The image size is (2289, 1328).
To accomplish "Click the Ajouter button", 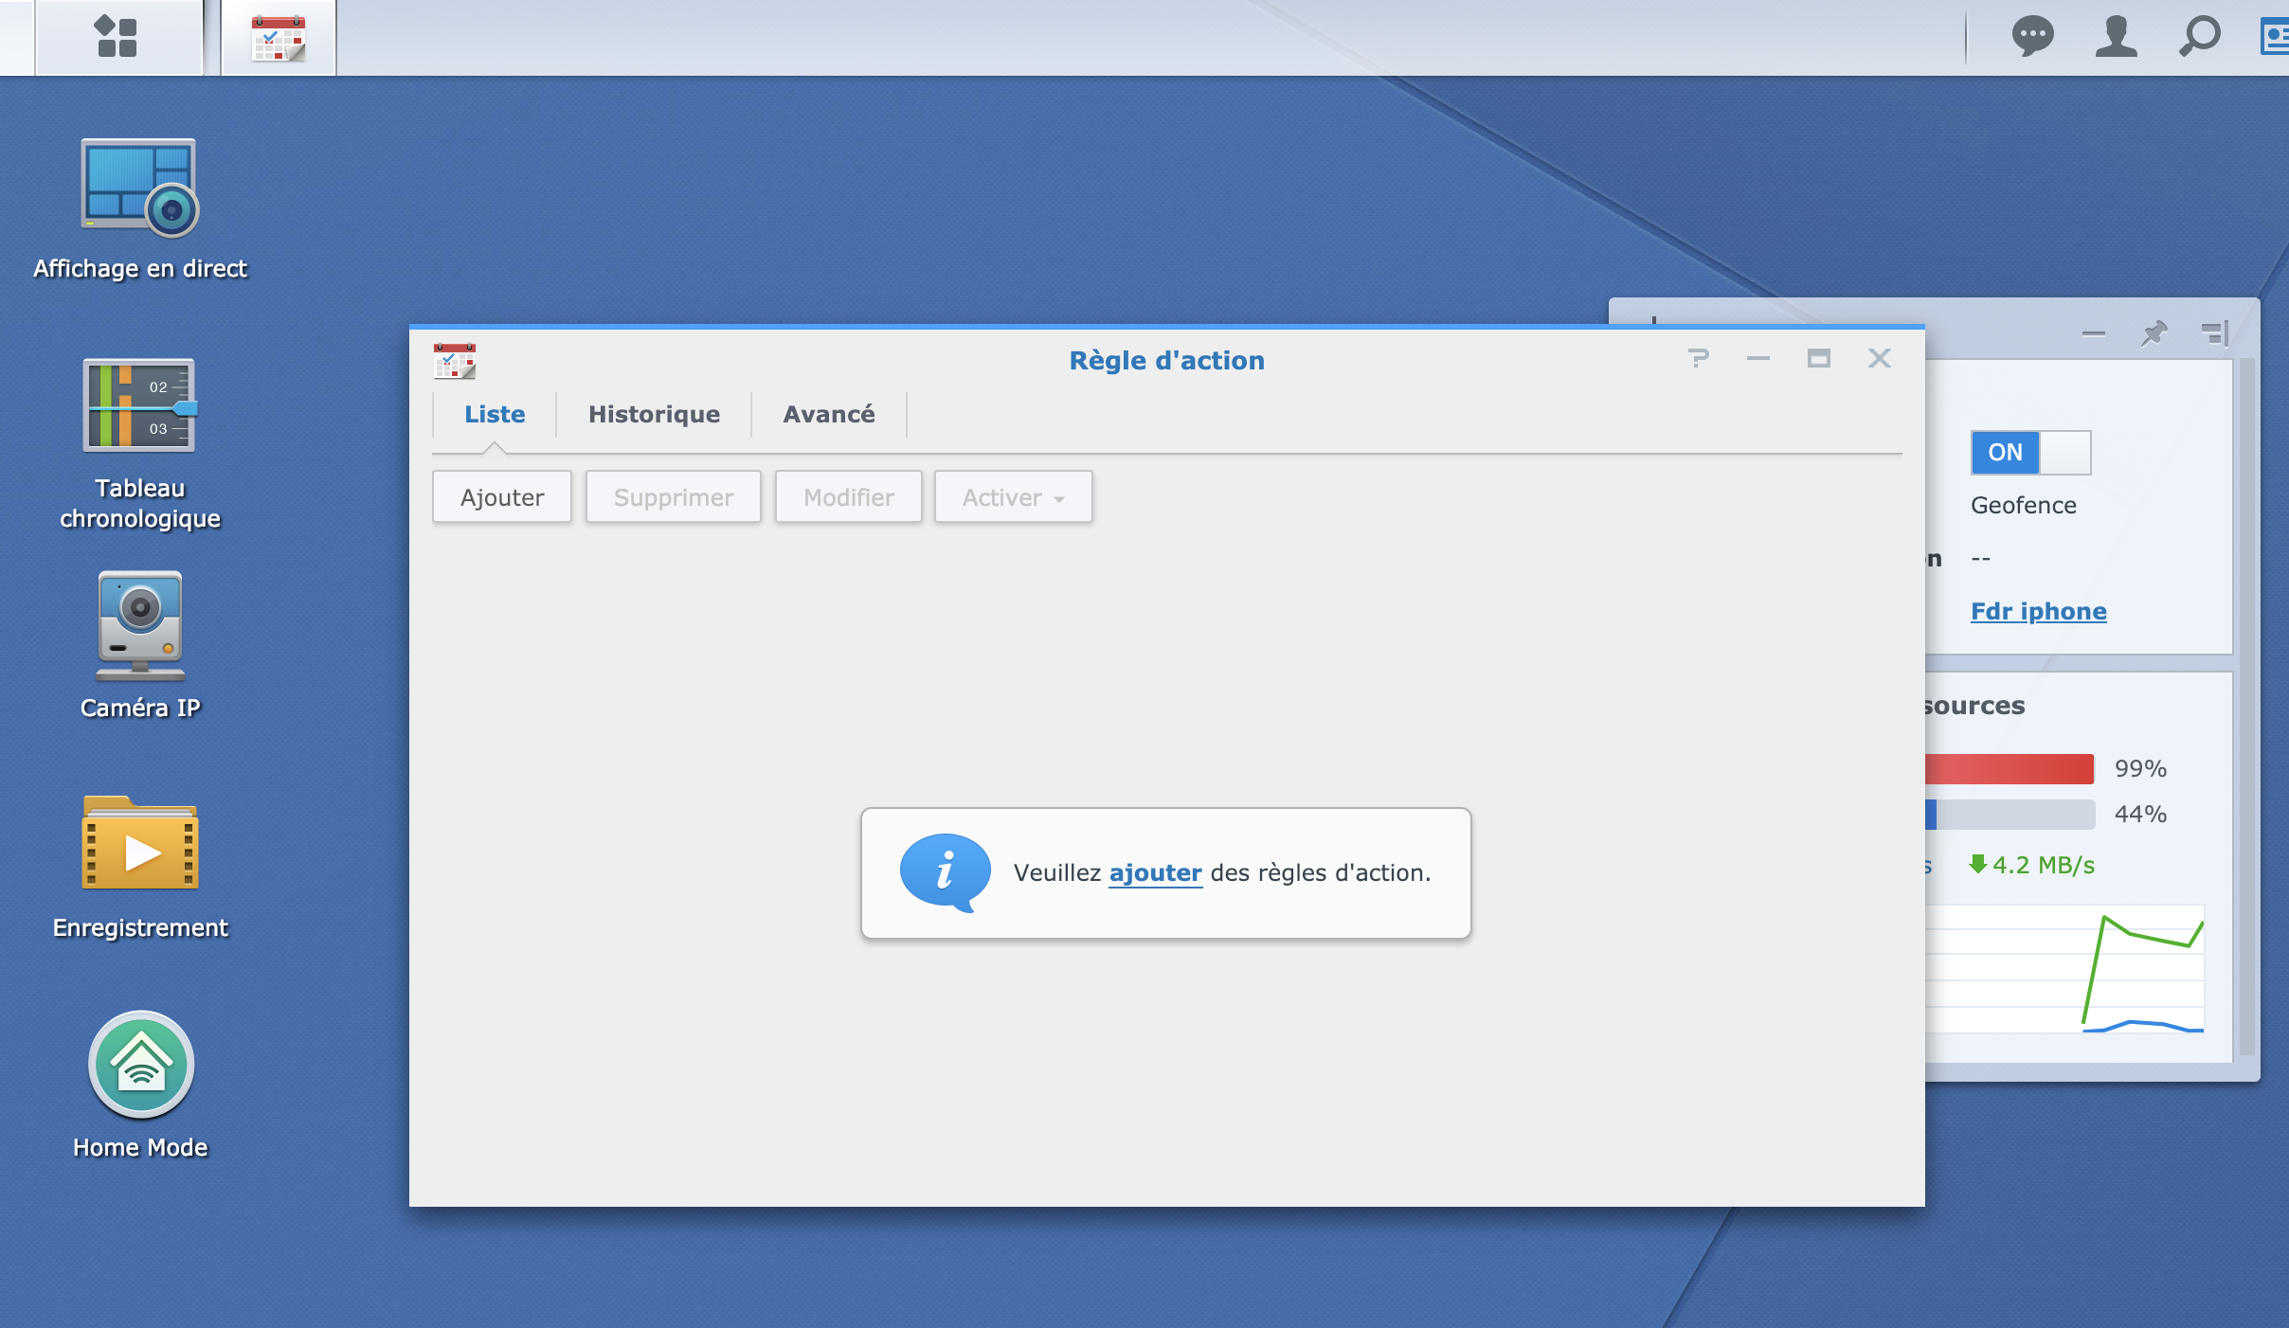I will click(x=502, y=497).
